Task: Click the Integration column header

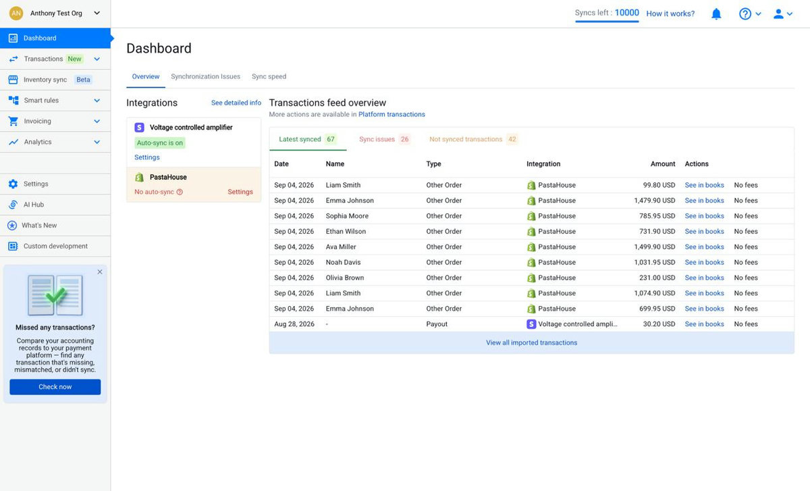Action: [x=543, y=164]
